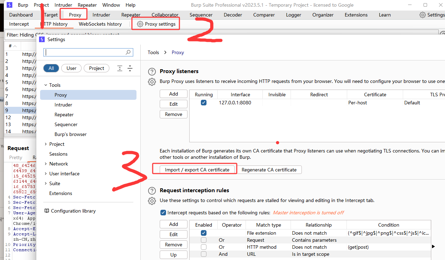This screenshot has width=445, height=260.
Task: Switch to the Extensions tab
Action: pos(356,15)
